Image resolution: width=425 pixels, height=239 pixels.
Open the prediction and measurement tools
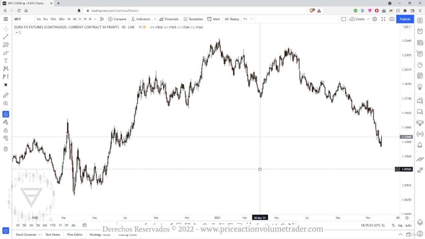(6, 76)
